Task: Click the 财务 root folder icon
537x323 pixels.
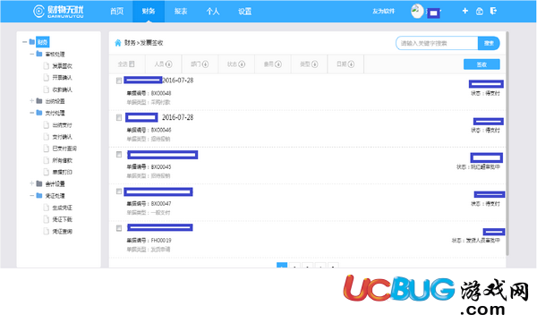Action: tap(32, 42)
